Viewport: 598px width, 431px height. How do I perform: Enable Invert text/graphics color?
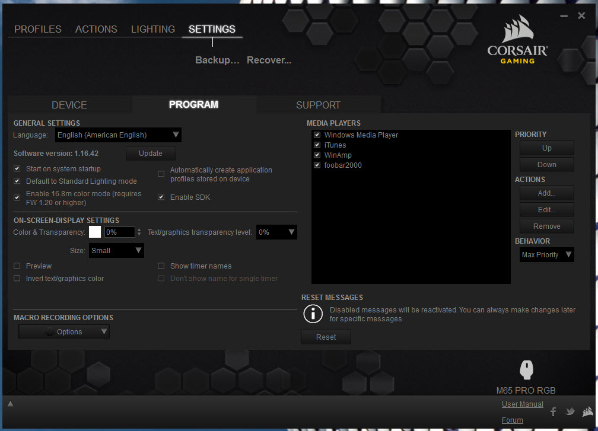[x=17, y=278]
